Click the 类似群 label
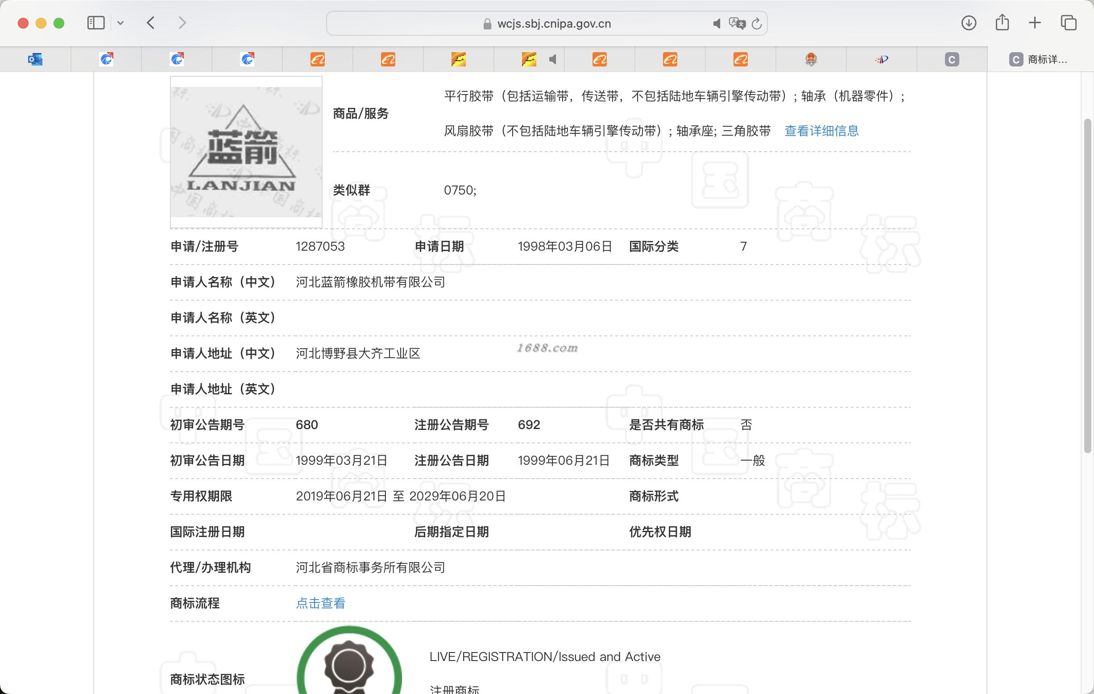The width and height of the screenshot is (1094, 694). 351,190
